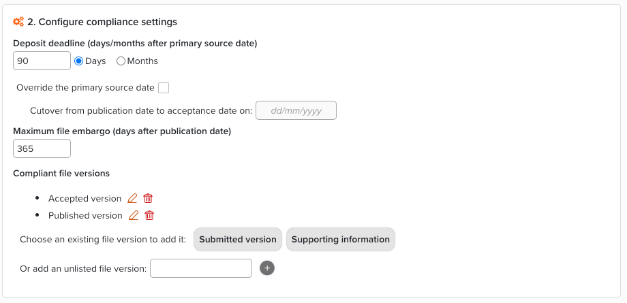Click the Compliant file versions label
Screen dimensions: 627x303
[x=61, y=174]
